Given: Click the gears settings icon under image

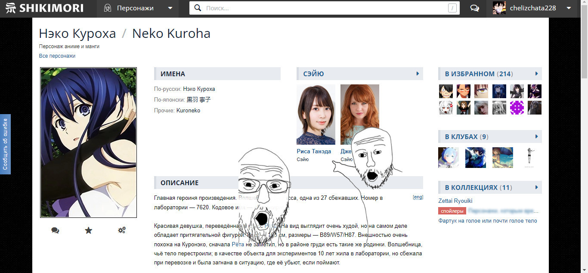Looking at the screenshot, I should coord(122,230).
